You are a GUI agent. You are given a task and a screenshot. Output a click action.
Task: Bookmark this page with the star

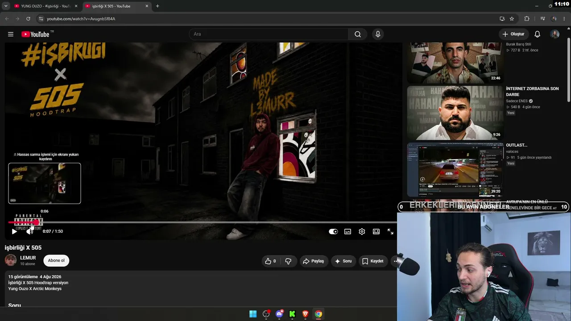(512, 19)
